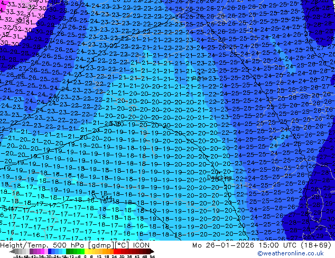Viewport: 335px width, 258px height.
Task: Click the '528' height contour label
Action: tap(53, 99)
